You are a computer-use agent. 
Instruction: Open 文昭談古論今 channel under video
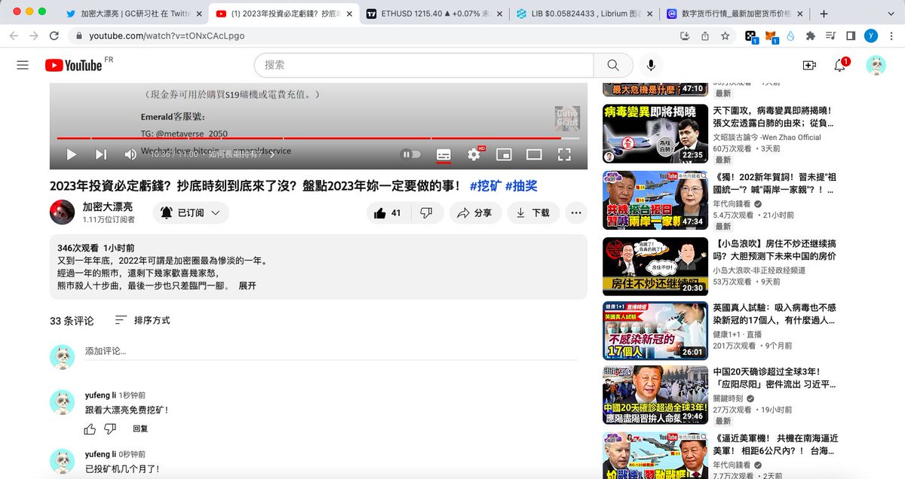pyautogui.click(x=767, y=137)
